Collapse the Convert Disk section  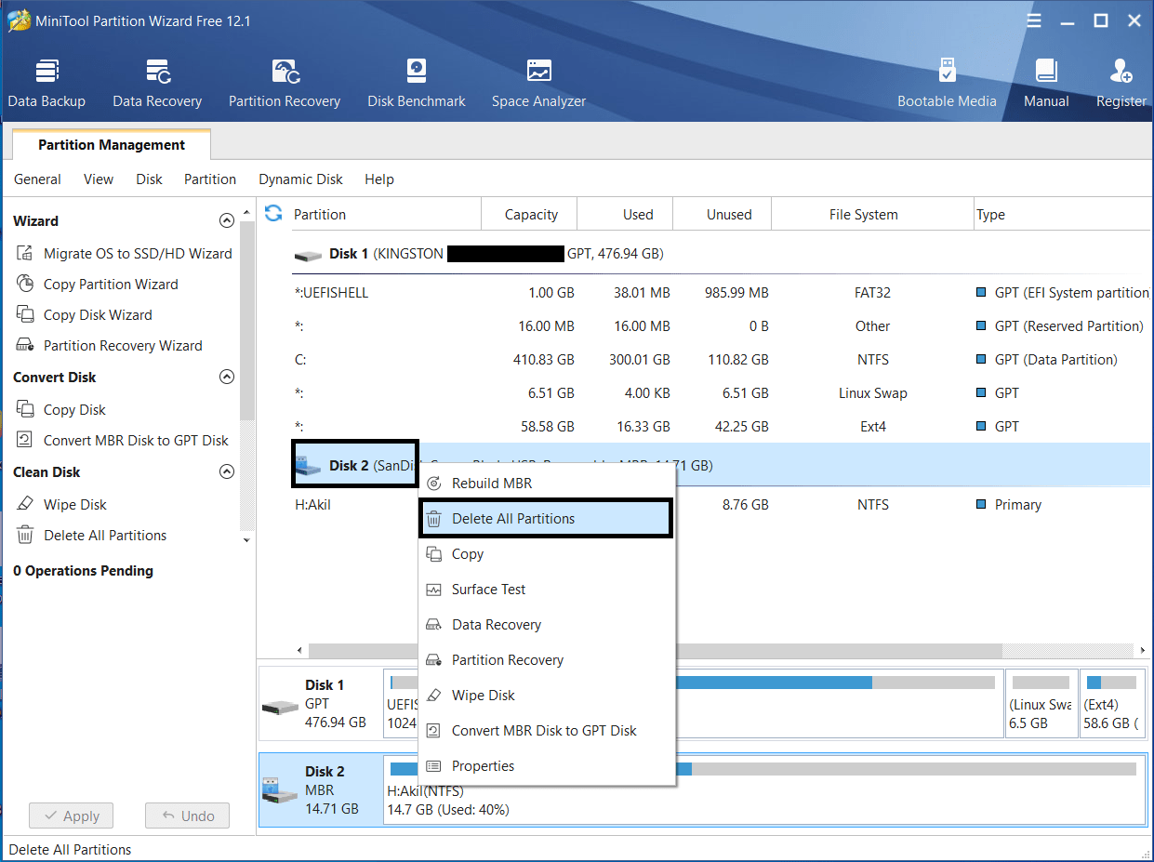[226, 378]
